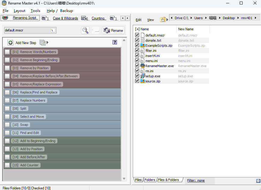
Task: Click the question mark help icon
Action: tap(115, 42)
